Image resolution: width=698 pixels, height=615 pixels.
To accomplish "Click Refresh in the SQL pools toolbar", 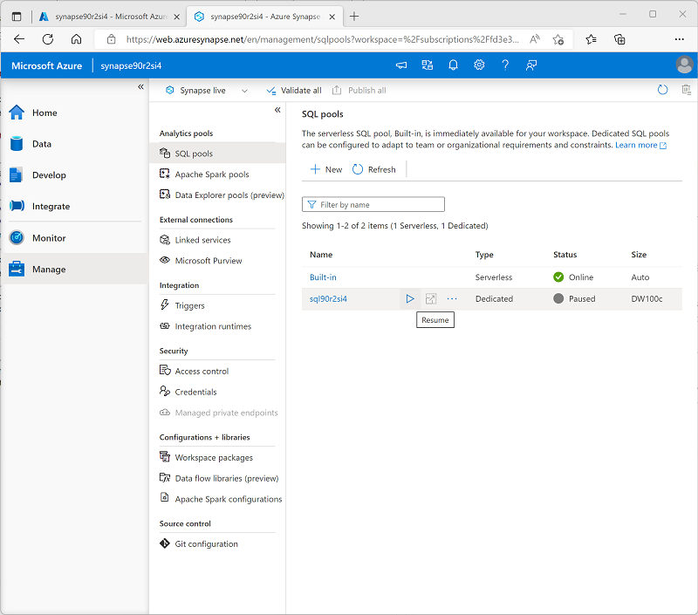I will coord(374,169).
